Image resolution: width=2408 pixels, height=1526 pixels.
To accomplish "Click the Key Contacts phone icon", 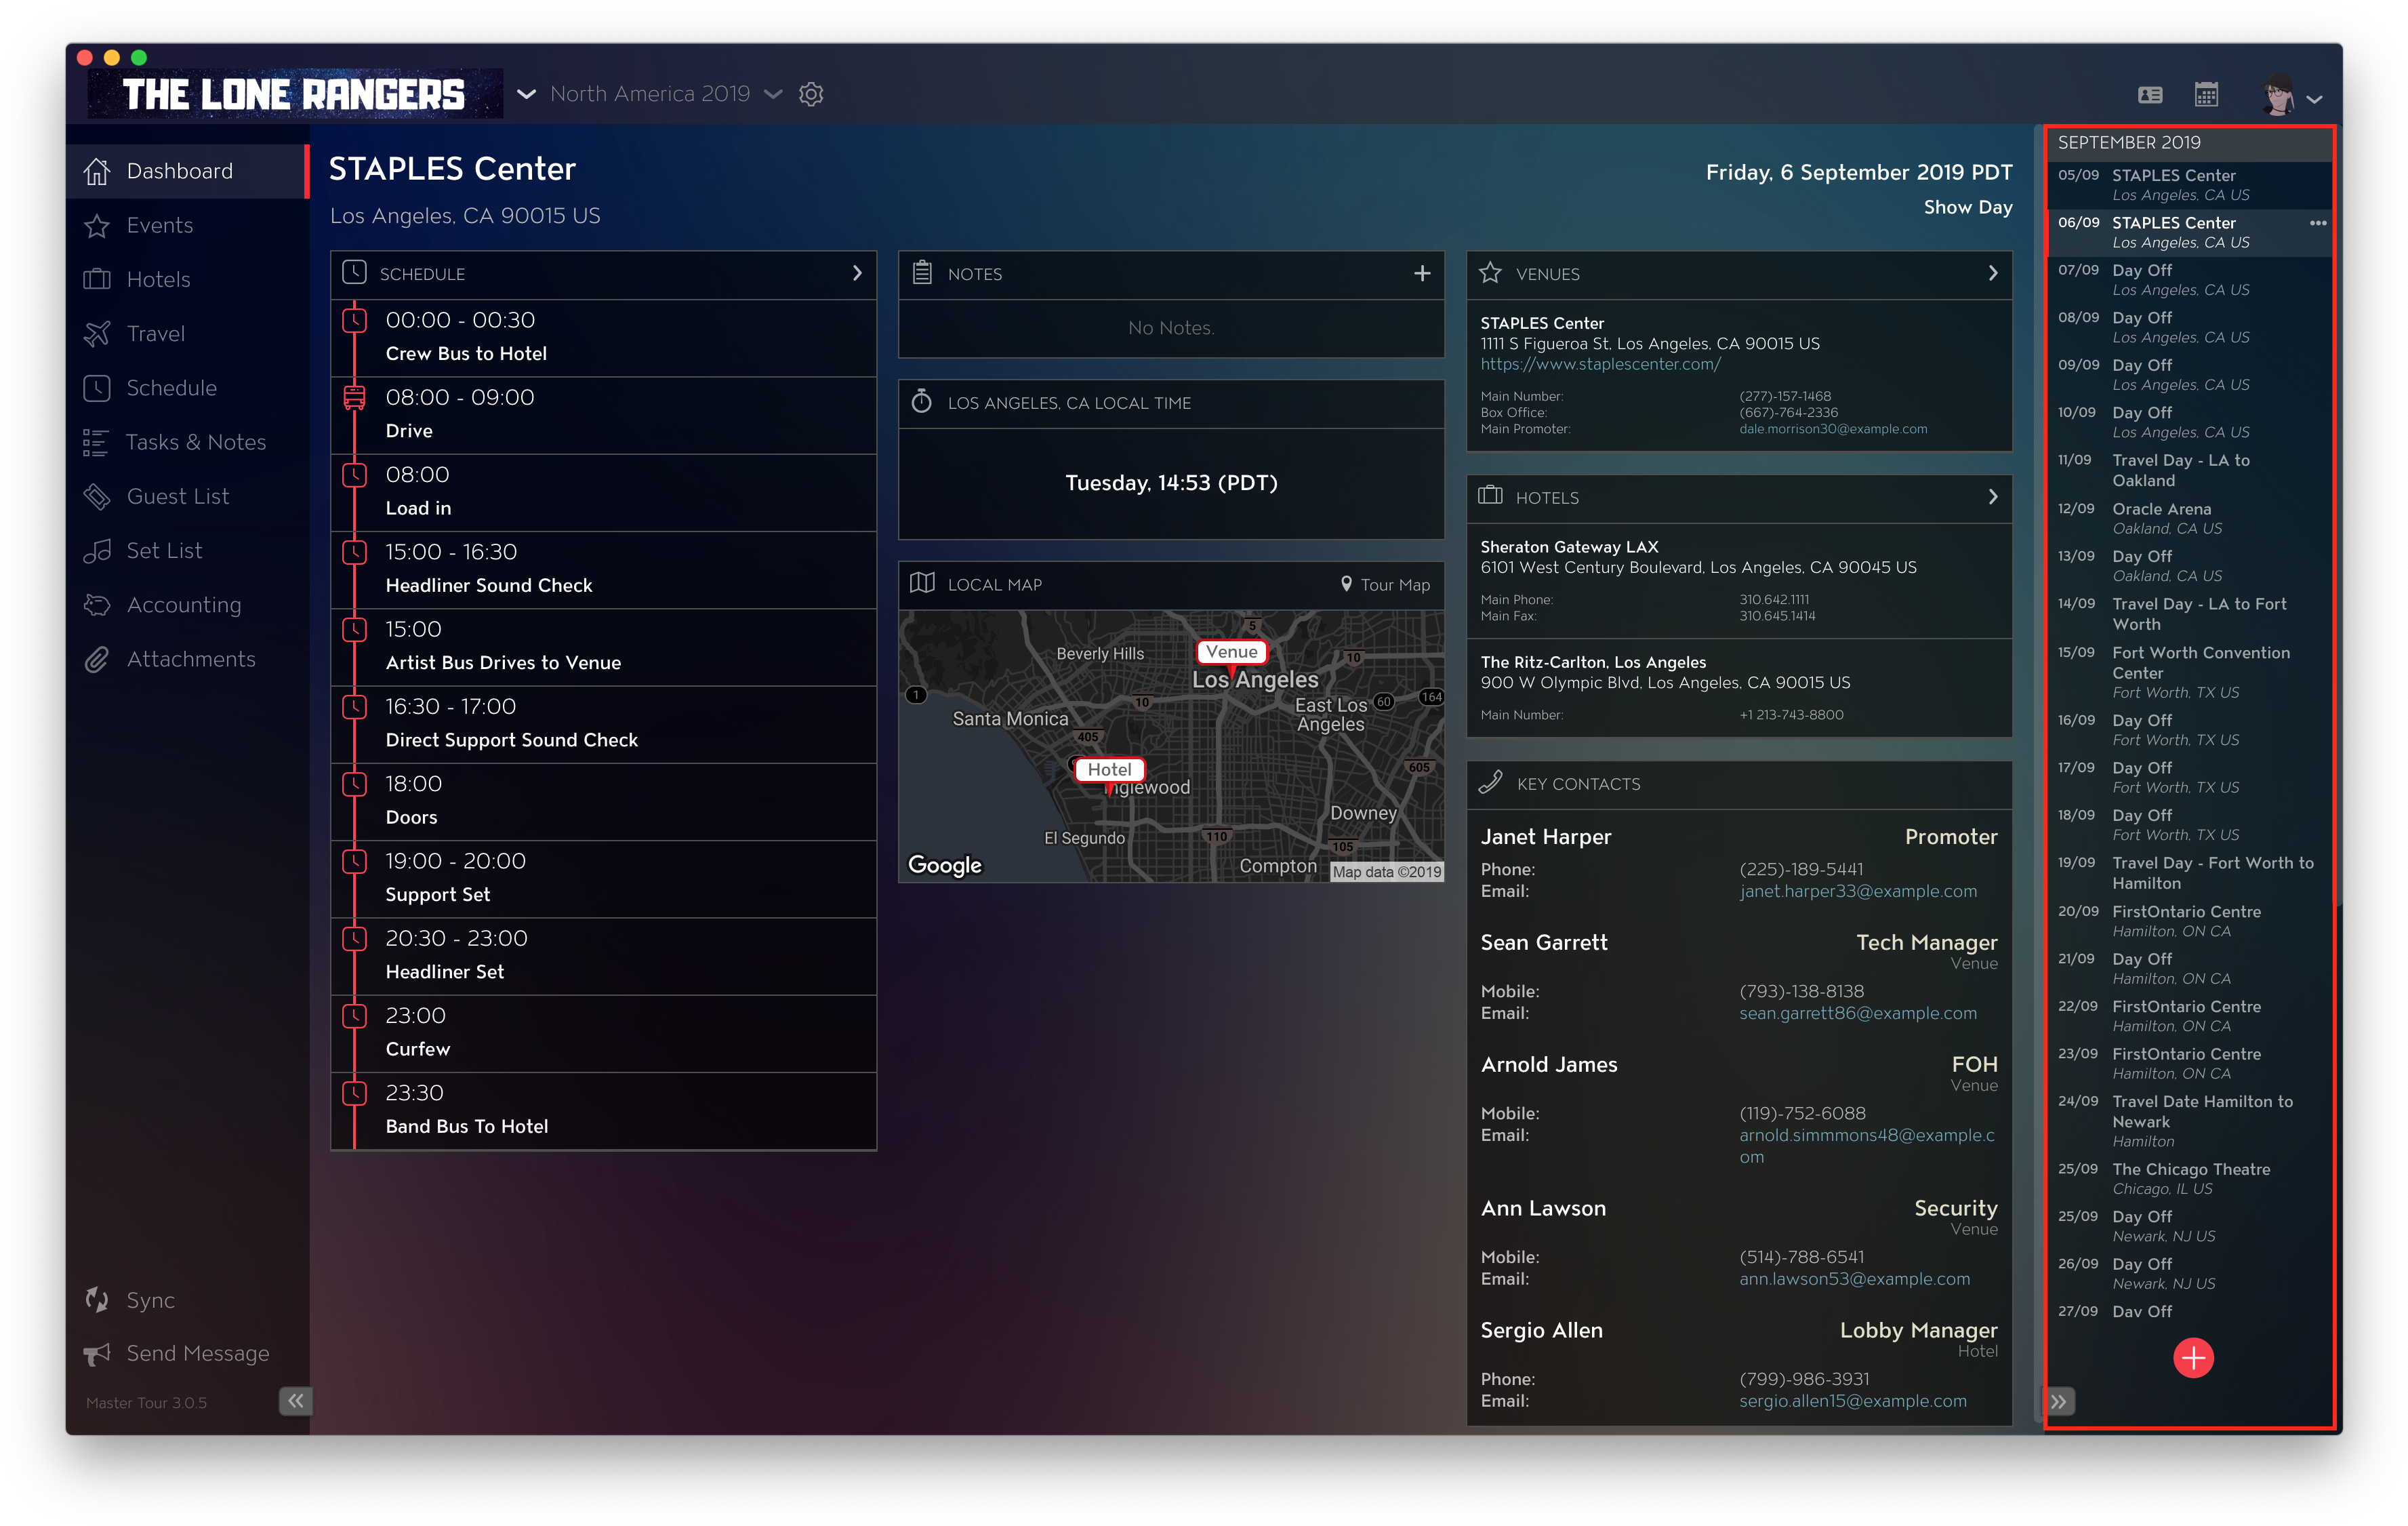I will 1490,782.
